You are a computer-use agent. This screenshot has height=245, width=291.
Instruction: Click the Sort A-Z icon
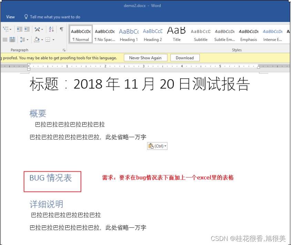click(x=51, y=29)
